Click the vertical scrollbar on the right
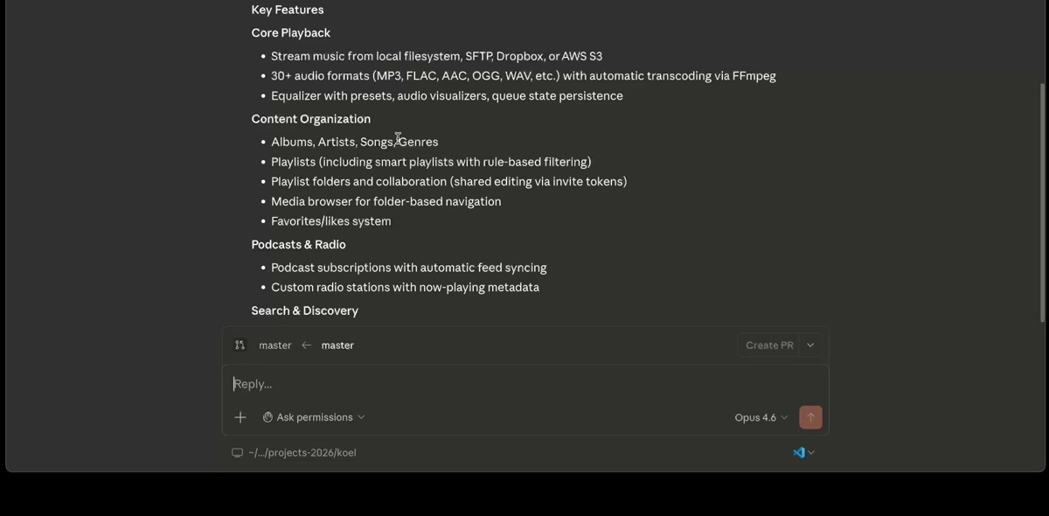This screenshot has width=1049, height=516. click(1042, 201)
